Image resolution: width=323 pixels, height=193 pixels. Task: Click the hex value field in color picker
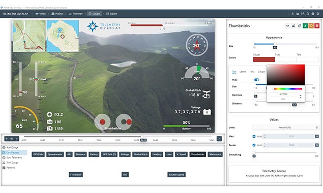283,94
